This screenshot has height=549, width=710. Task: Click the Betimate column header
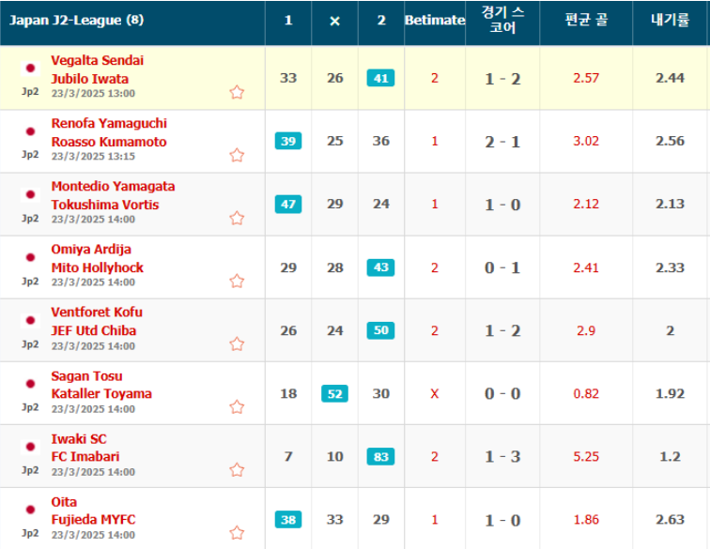435,20
